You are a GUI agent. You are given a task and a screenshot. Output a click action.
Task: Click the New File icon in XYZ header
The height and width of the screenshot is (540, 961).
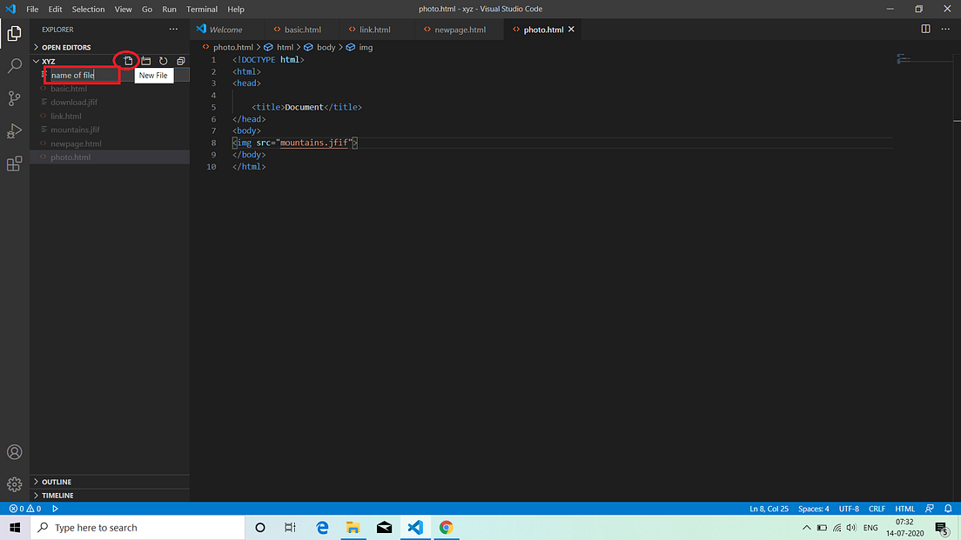pos(128,61)
